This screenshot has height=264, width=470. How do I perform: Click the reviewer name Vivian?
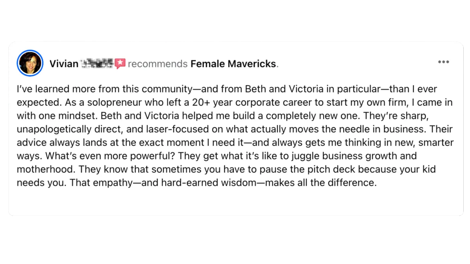[64, 64]
